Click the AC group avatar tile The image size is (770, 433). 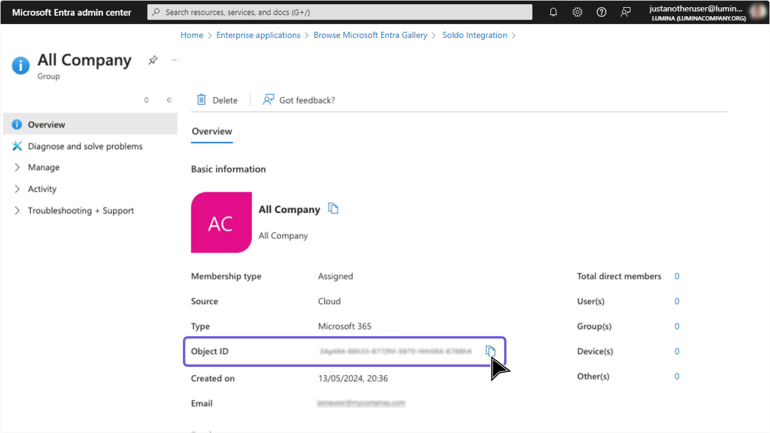point(221,222)
